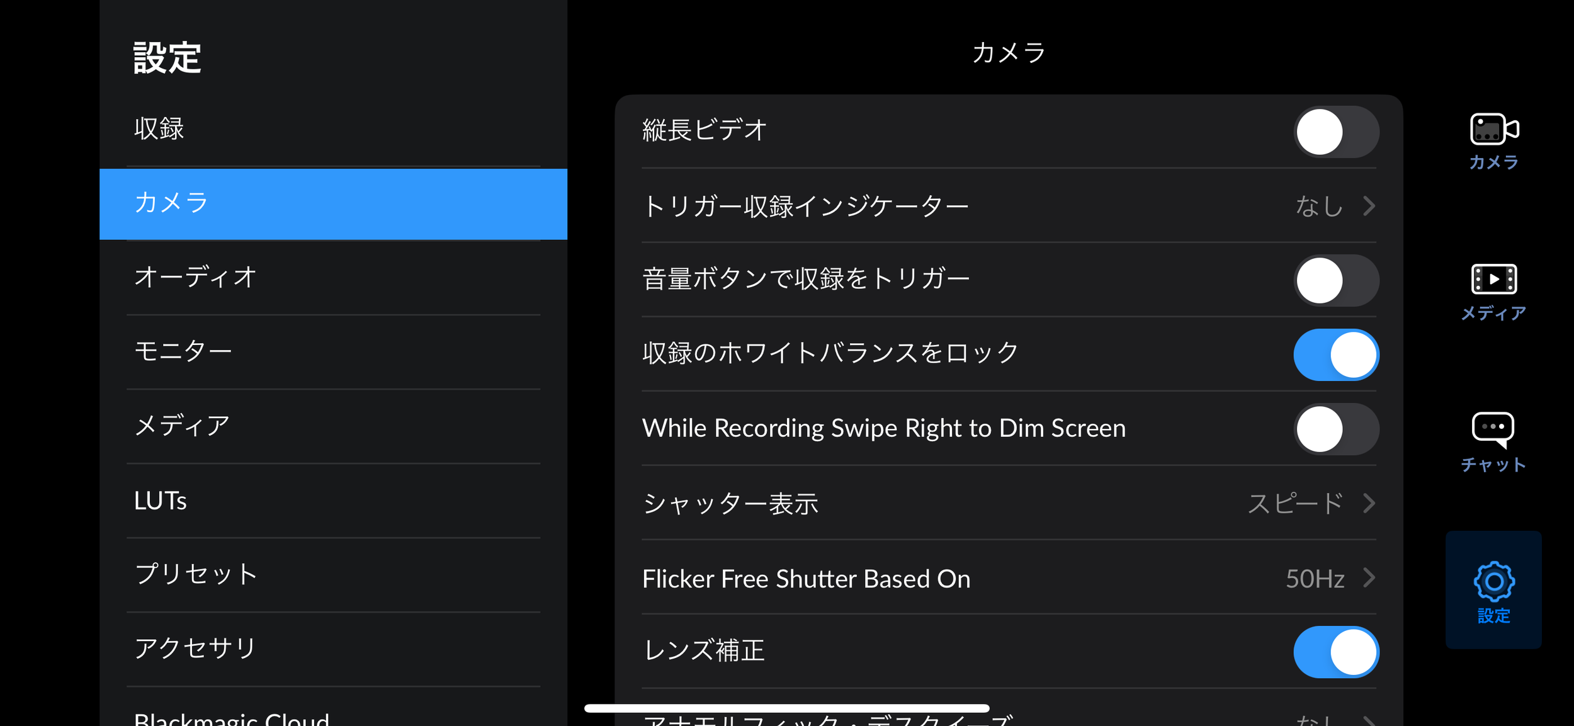The width and height of the screenshot is (1574, 726).
Task: Expand トリガー収録インジケーター chevron
Action: (1369, 206)
